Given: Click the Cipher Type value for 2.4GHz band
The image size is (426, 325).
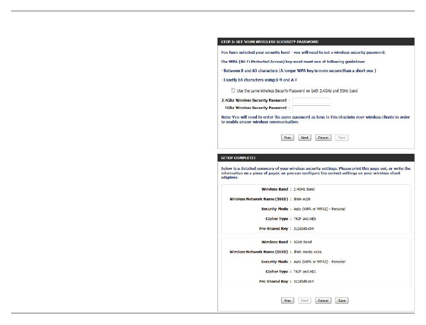Looking at the screenshot, I should pyautogui.click(x=304, y=219).
